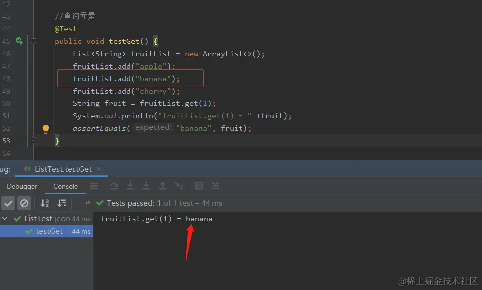Open Evaluate Expression calculator icon

coord(199,186)
